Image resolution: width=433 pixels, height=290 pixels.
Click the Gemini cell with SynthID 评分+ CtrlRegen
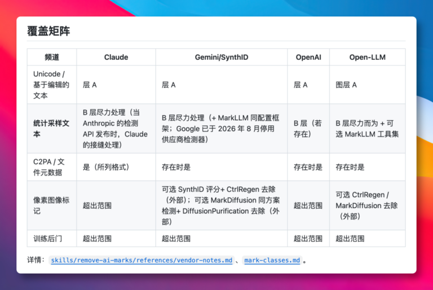tap(220, 205)
